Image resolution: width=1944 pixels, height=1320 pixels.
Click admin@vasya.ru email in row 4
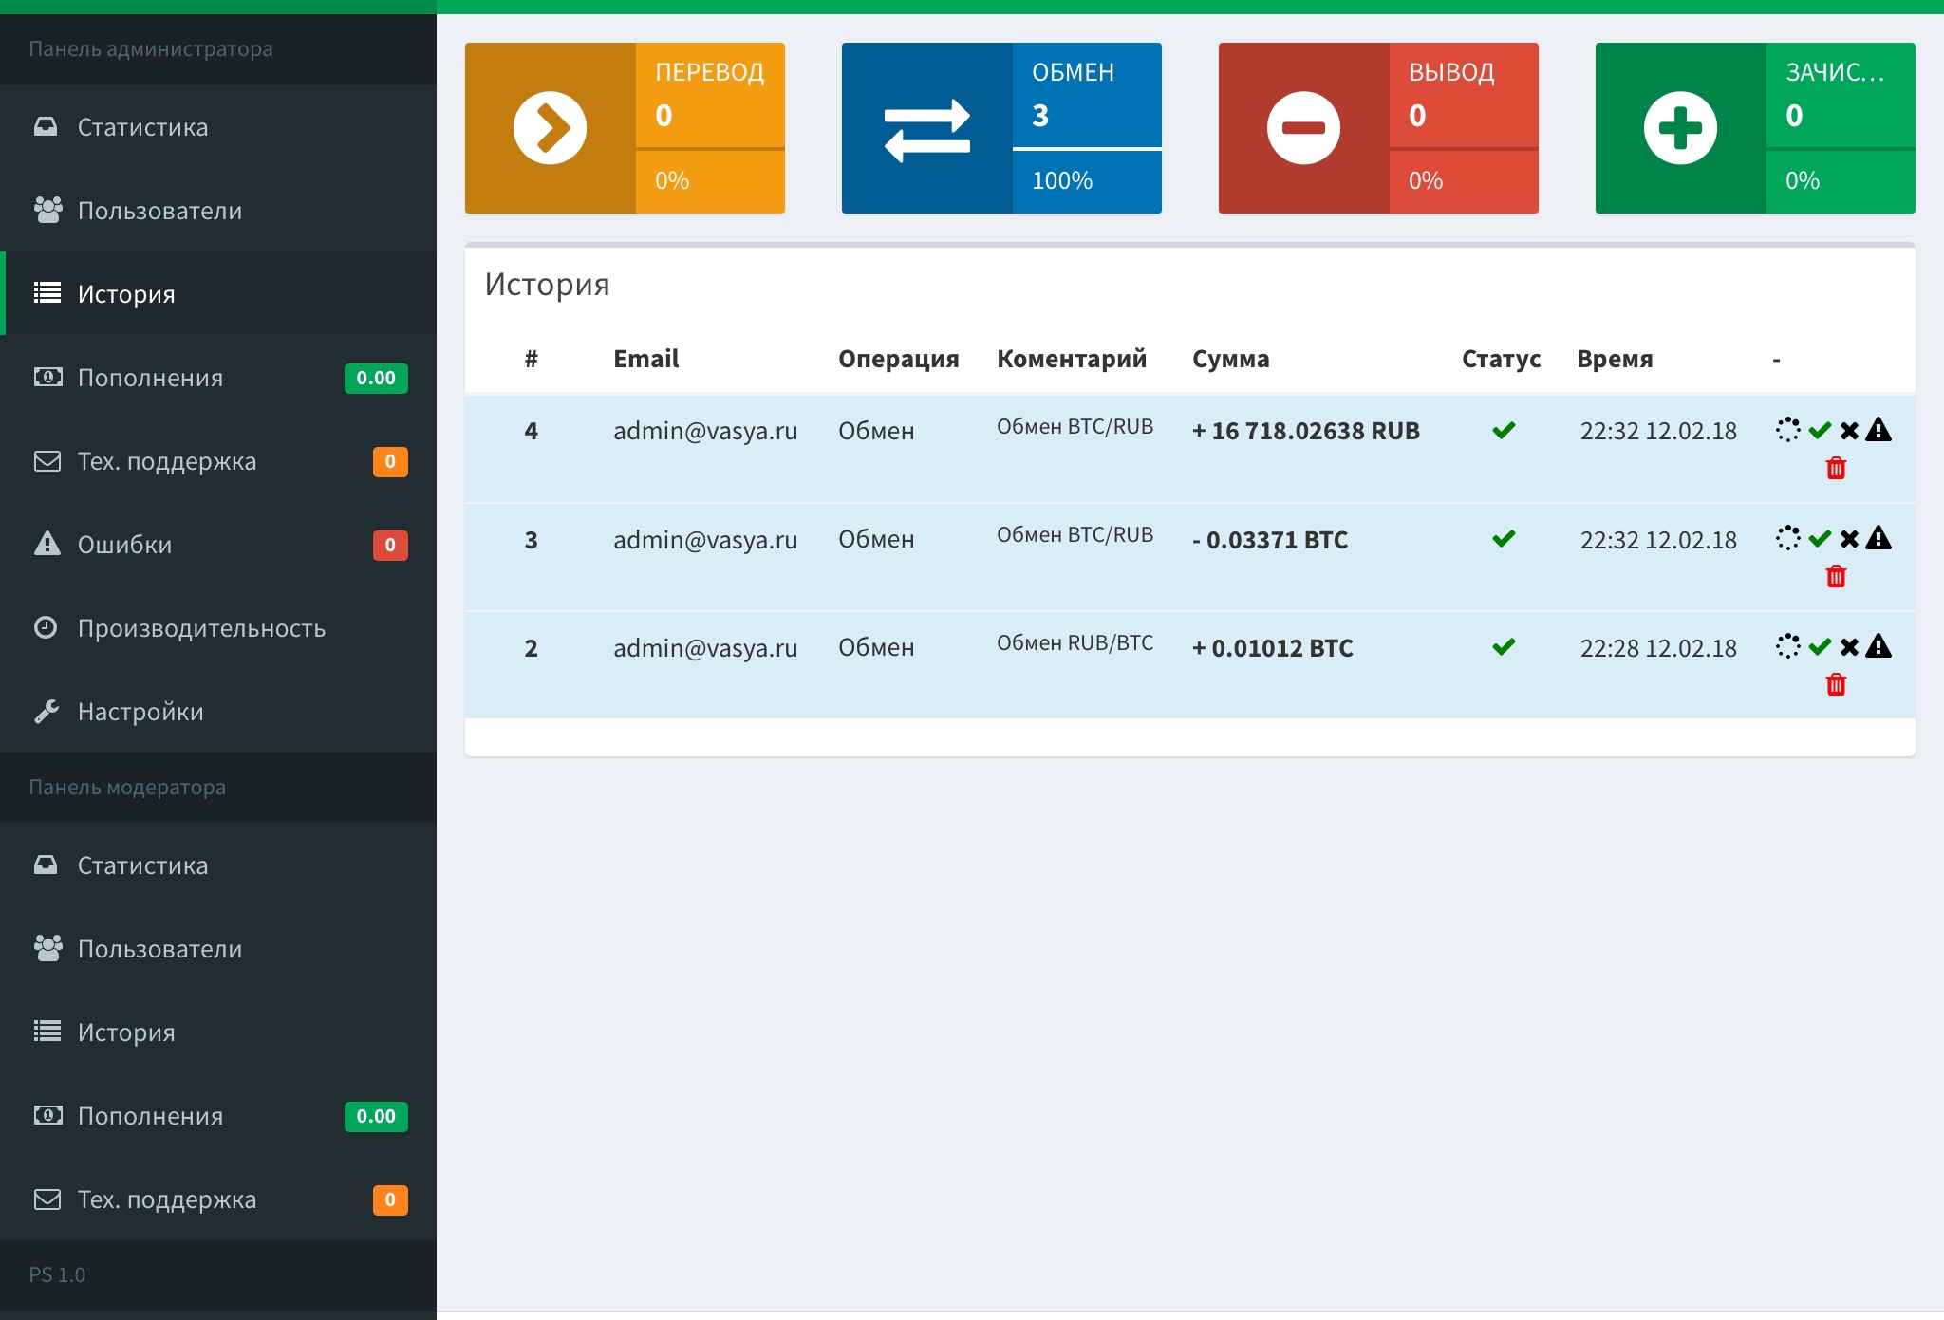point(704,431)
